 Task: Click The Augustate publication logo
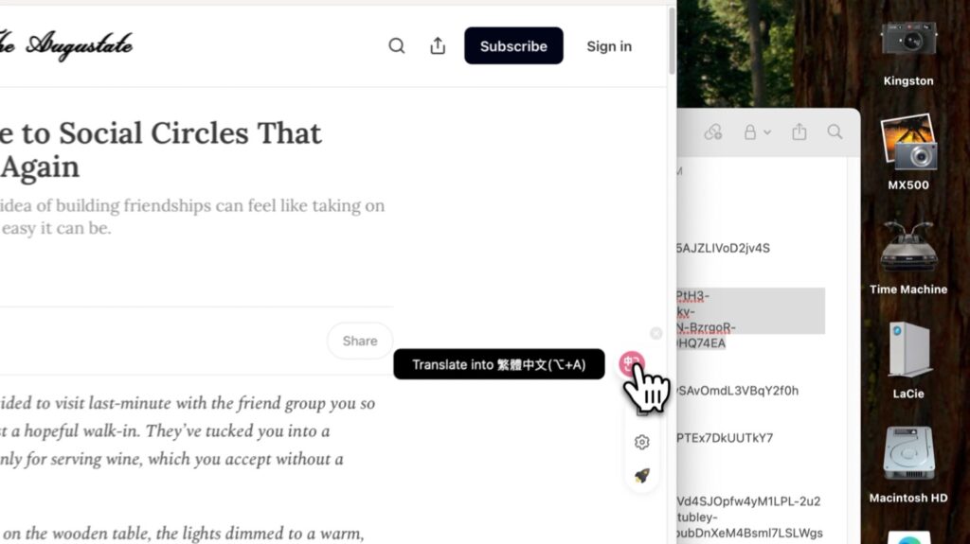coord(66,45)
